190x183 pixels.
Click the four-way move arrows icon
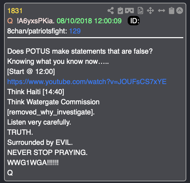tap(150, 10)
